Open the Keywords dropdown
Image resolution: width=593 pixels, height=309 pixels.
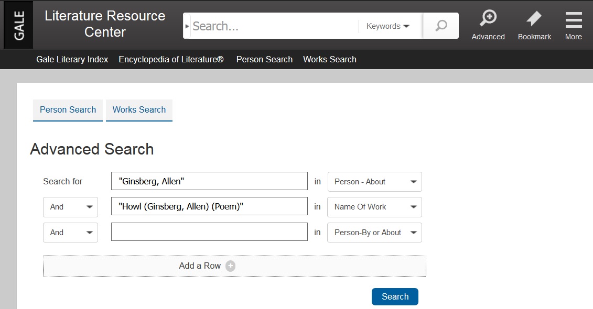pyautogui.click(x=388, y=26)
